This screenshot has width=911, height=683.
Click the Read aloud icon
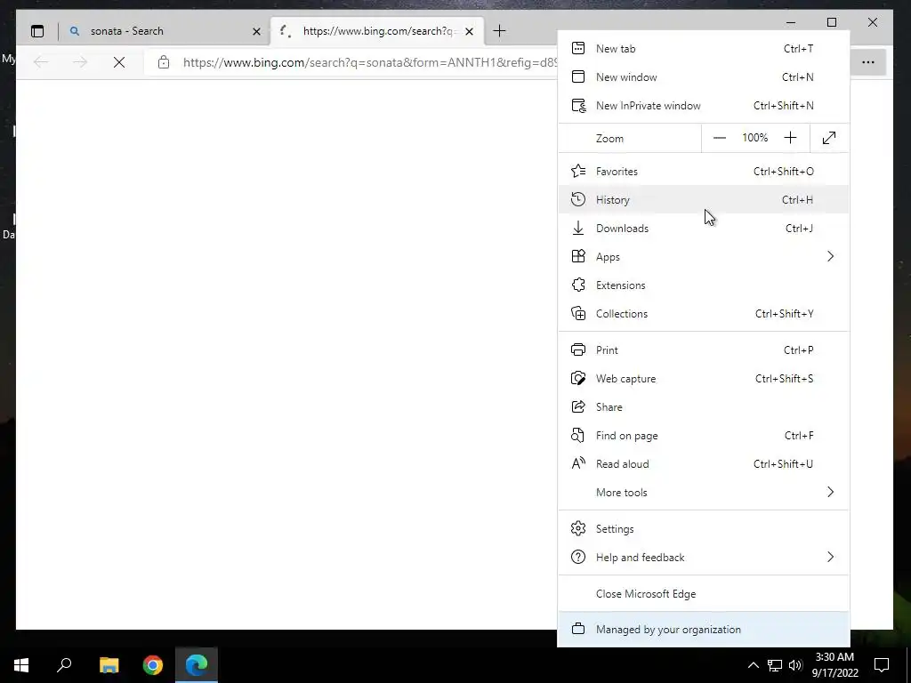(578, 462)
